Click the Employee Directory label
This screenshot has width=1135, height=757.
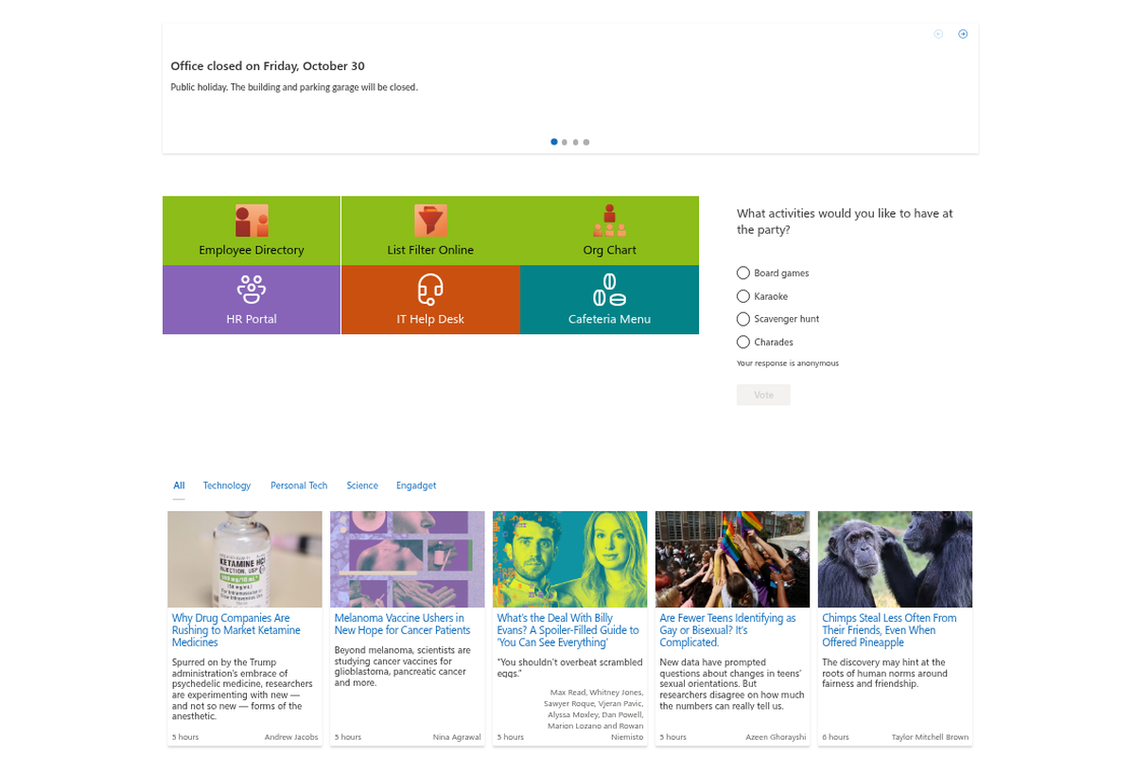coord(252,250)
